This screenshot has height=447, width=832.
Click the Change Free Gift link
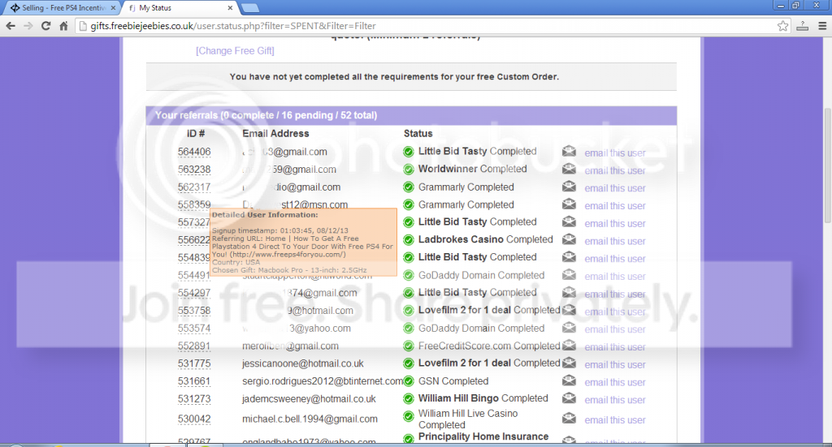pos(235,51)
